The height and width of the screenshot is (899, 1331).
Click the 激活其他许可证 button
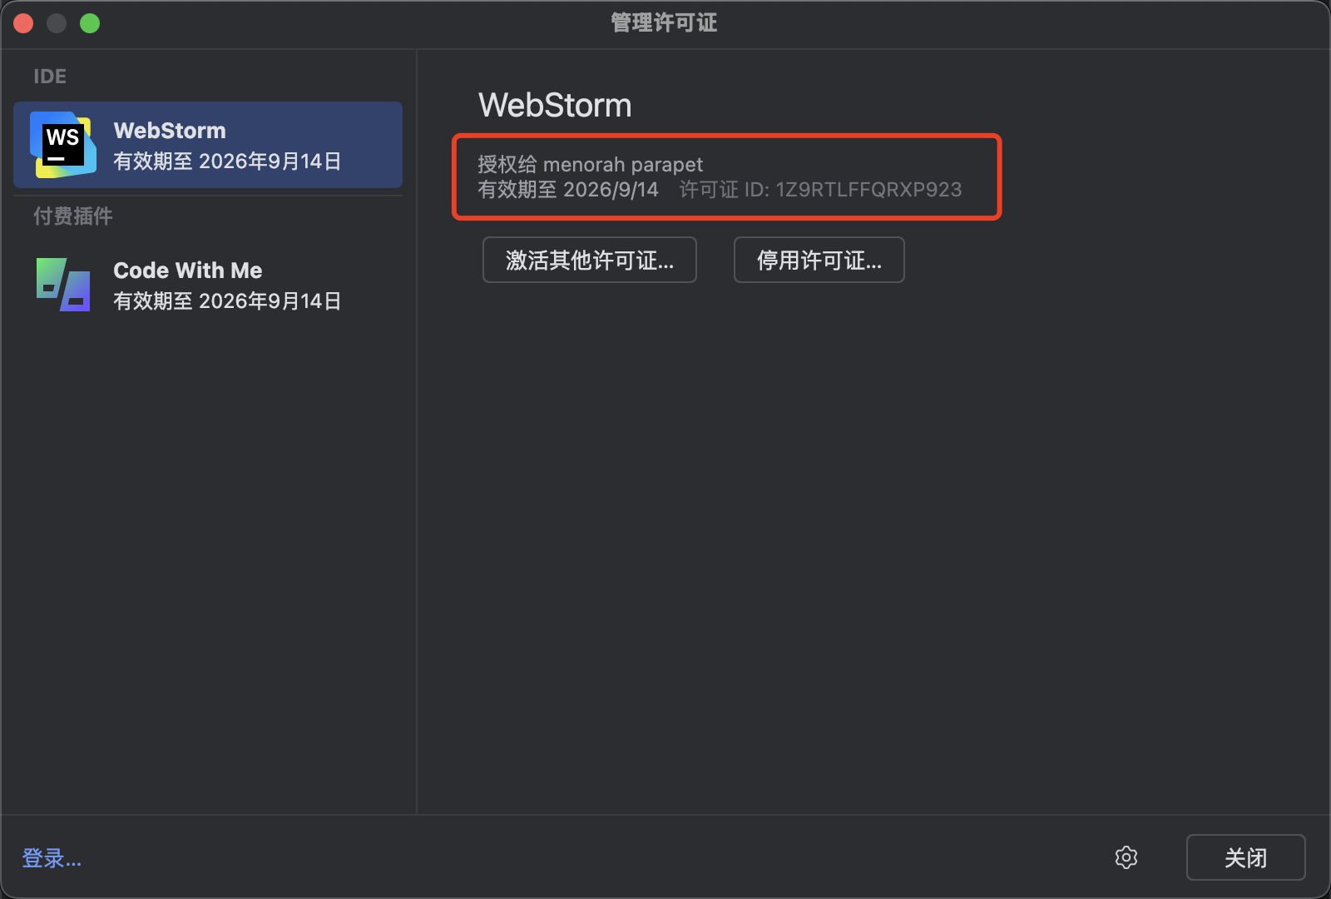(589, 260)
